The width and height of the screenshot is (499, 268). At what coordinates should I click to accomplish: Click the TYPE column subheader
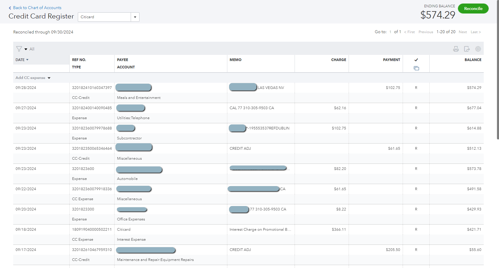tap(76, 67)
